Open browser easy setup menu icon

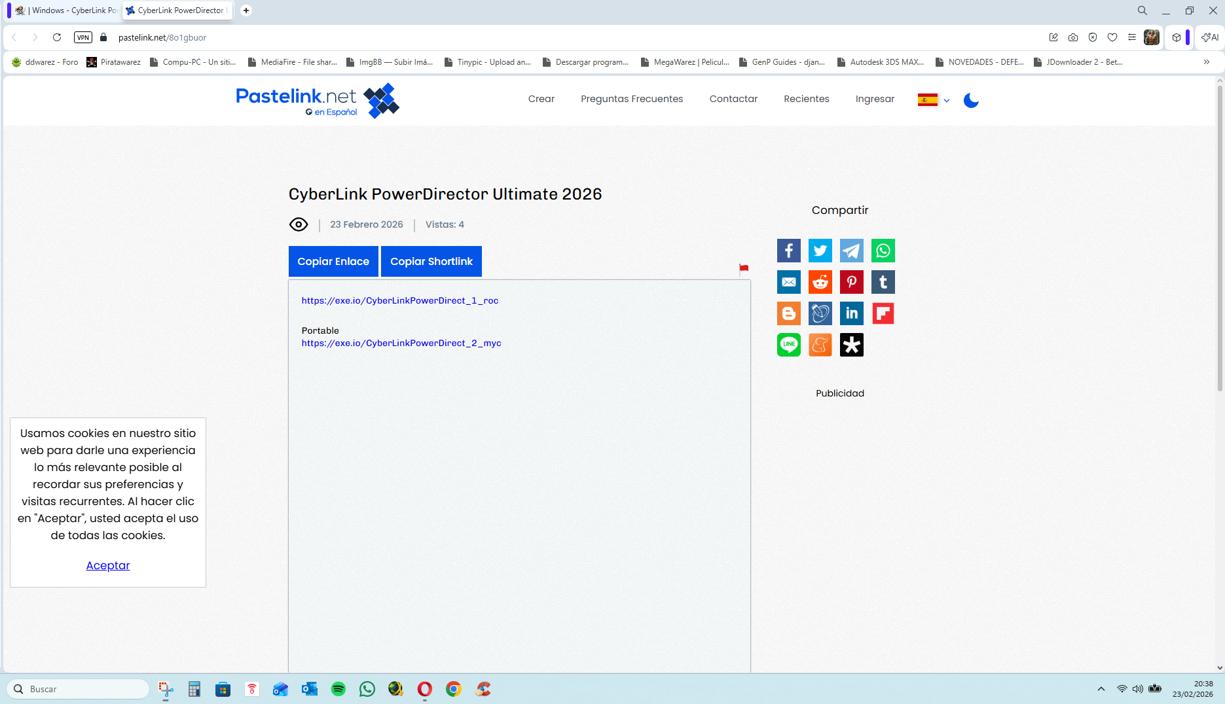[1131, 37]
